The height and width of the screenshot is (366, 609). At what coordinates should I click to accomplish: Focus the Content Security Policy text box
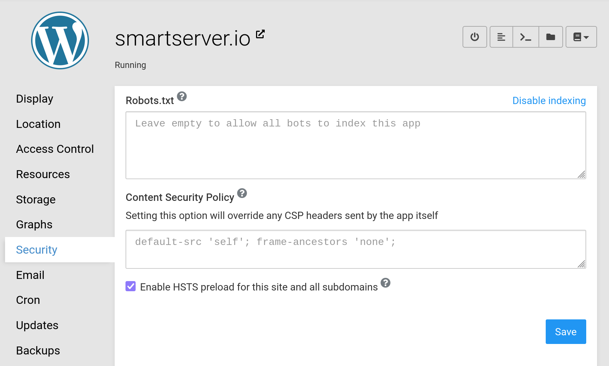click(355, 249)
